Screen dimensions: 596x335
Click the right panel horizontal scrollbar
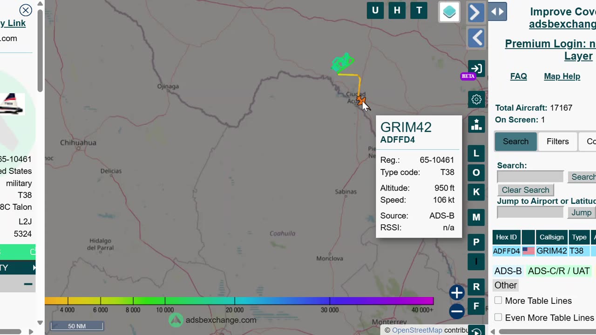coord(547,331)
